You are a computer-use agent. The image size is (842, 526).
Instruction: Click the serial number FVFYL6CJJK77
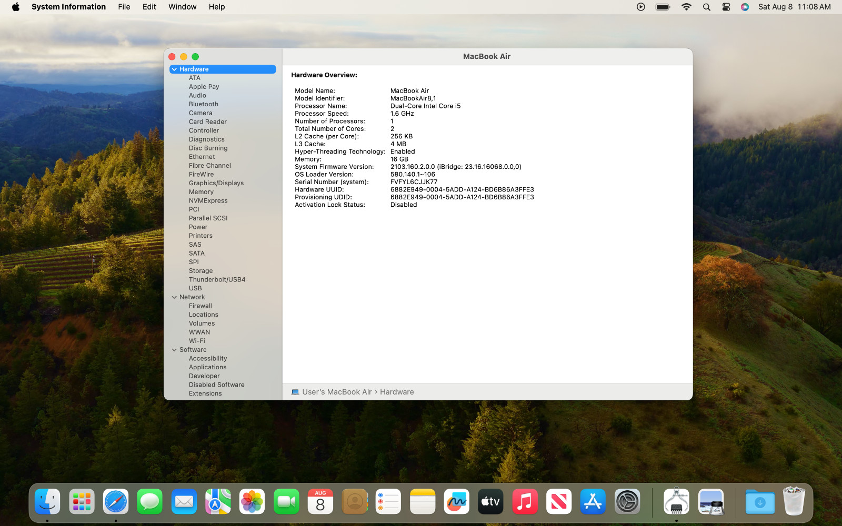(414, 182)
